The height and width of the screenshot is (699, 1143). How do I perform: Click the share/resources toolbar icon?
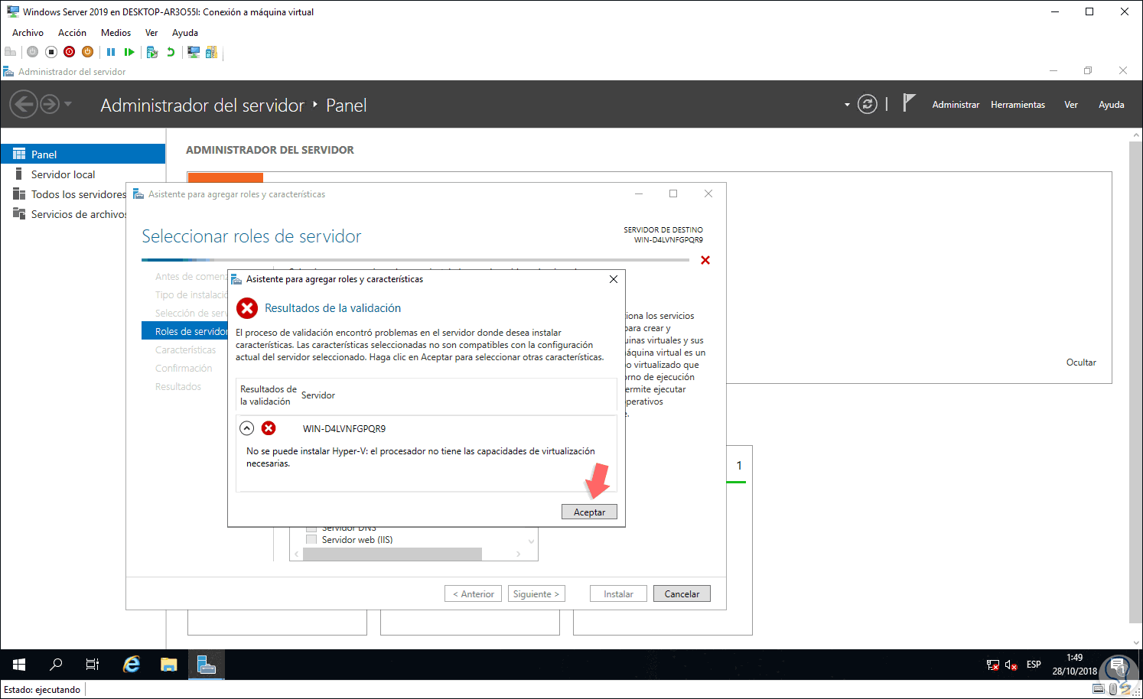pyautogui.click(x=211, y=52)
